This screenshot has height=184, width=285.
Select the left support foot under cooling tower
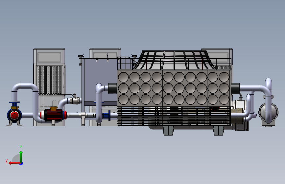point(168,131)
